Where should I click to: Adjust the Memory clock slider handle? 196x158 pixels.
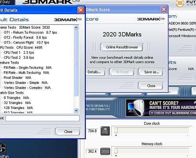[x=116, y=151]
